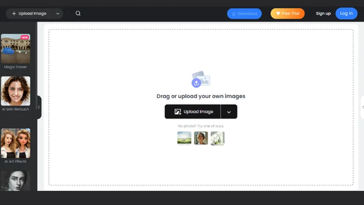Click "Drag or upload your own images" text
364x205 pixels.
click(201, 96)
